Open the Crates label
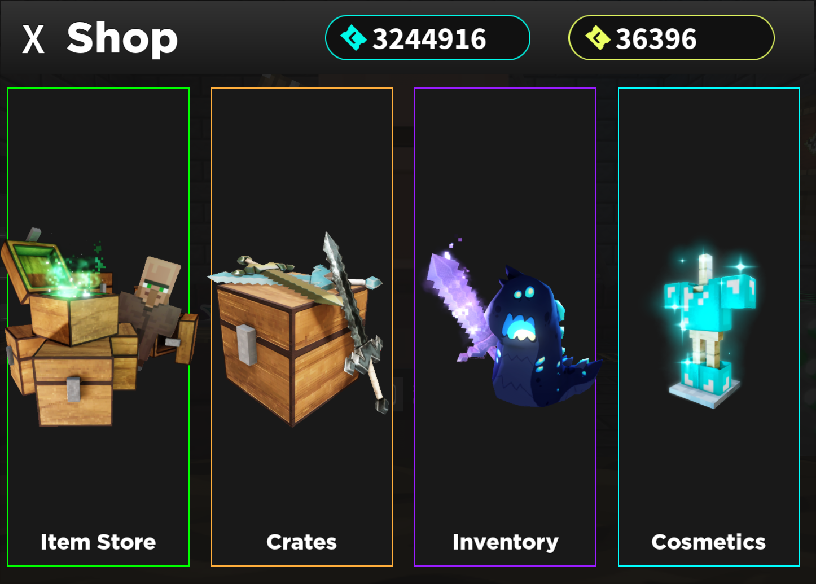The image size is (816, 584). point(302,542)
